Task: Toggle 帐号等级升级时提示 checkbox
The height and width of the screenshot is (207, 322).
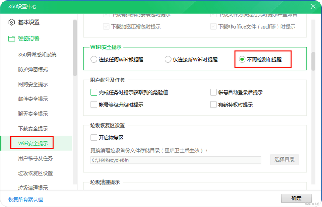Action: point(94,105)
